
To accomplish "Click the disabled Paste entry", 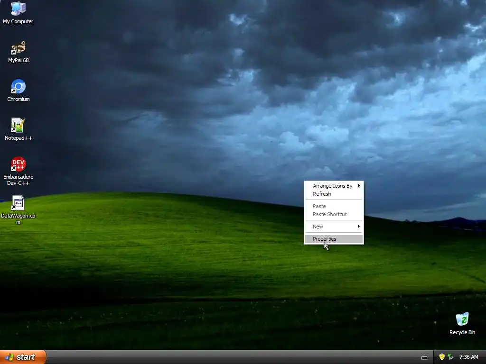I will pyautogui.click(x=334, y=206).
